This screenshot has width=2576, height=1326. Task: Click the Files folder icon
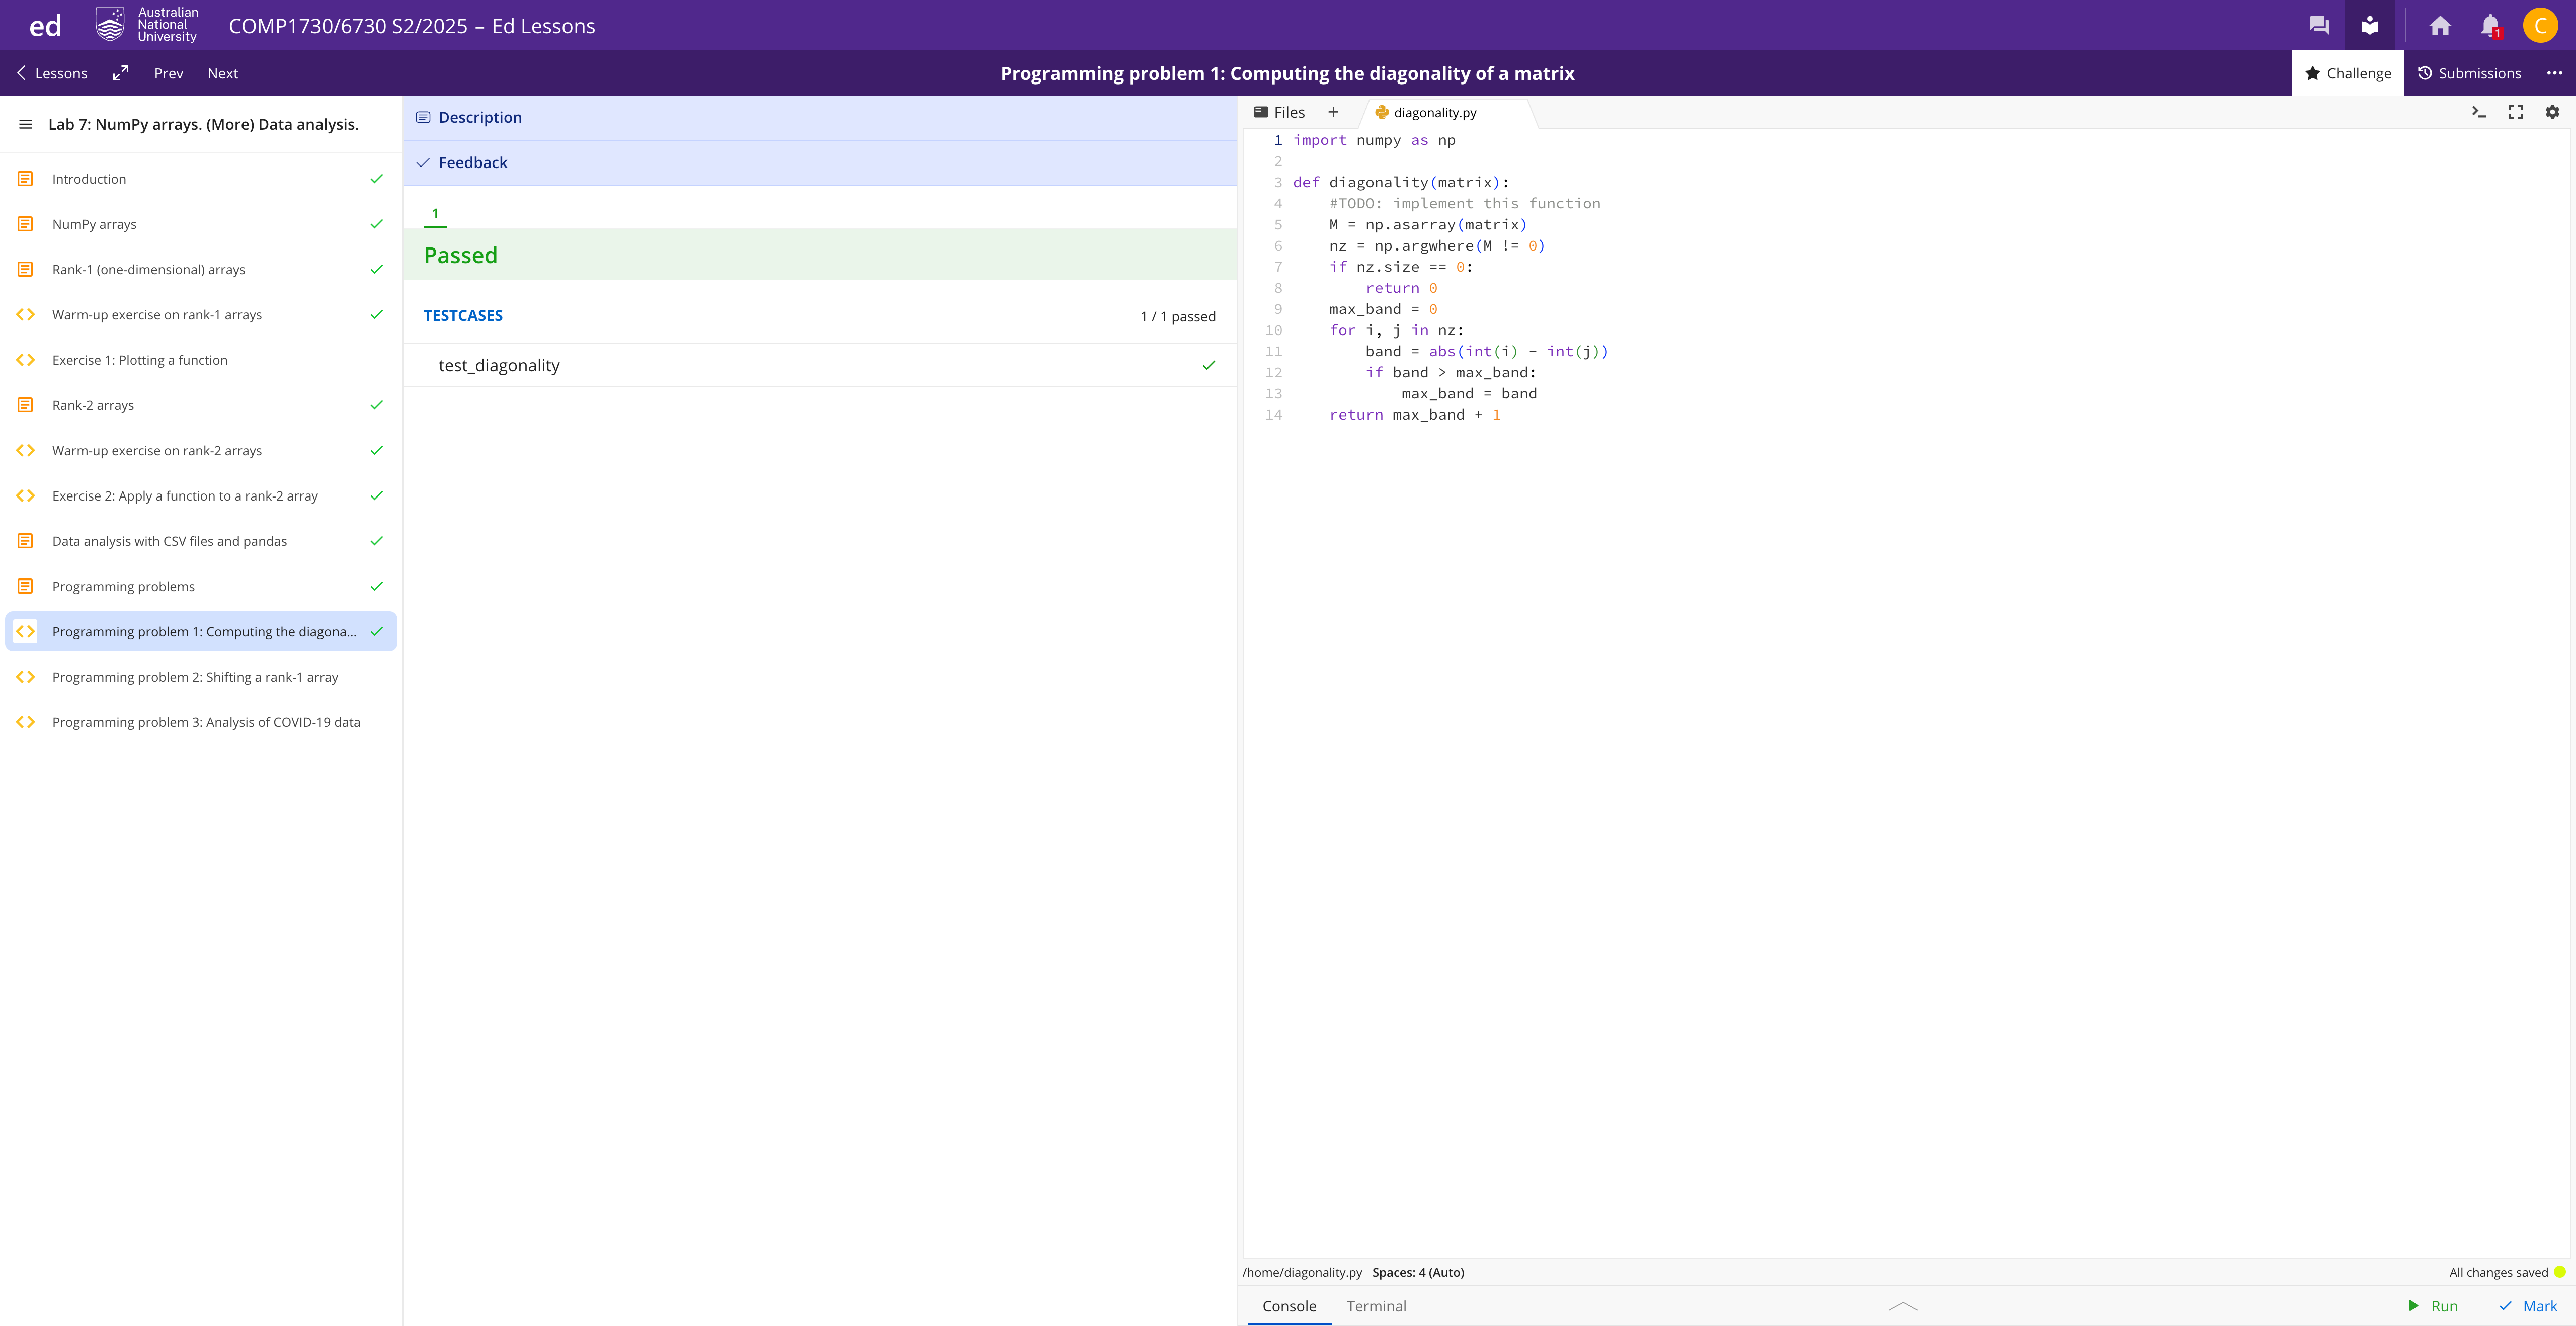point(1261,112)
